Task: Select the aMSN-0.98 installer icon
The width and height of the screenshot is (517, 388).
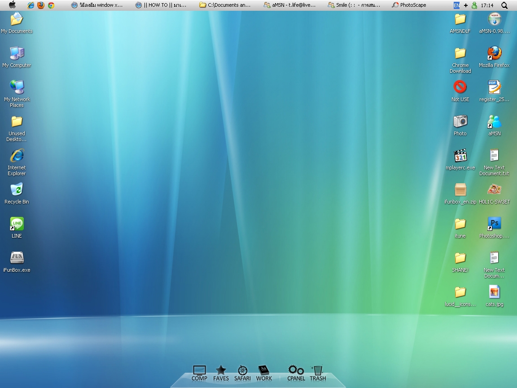Action: pos(494,23)
